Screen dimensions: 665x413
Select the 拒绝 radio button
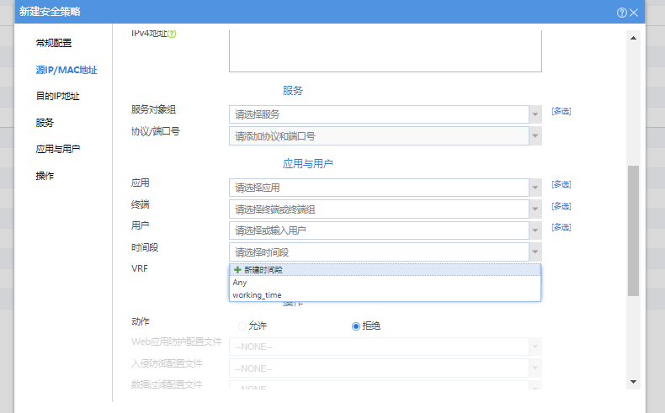(356, 326)
